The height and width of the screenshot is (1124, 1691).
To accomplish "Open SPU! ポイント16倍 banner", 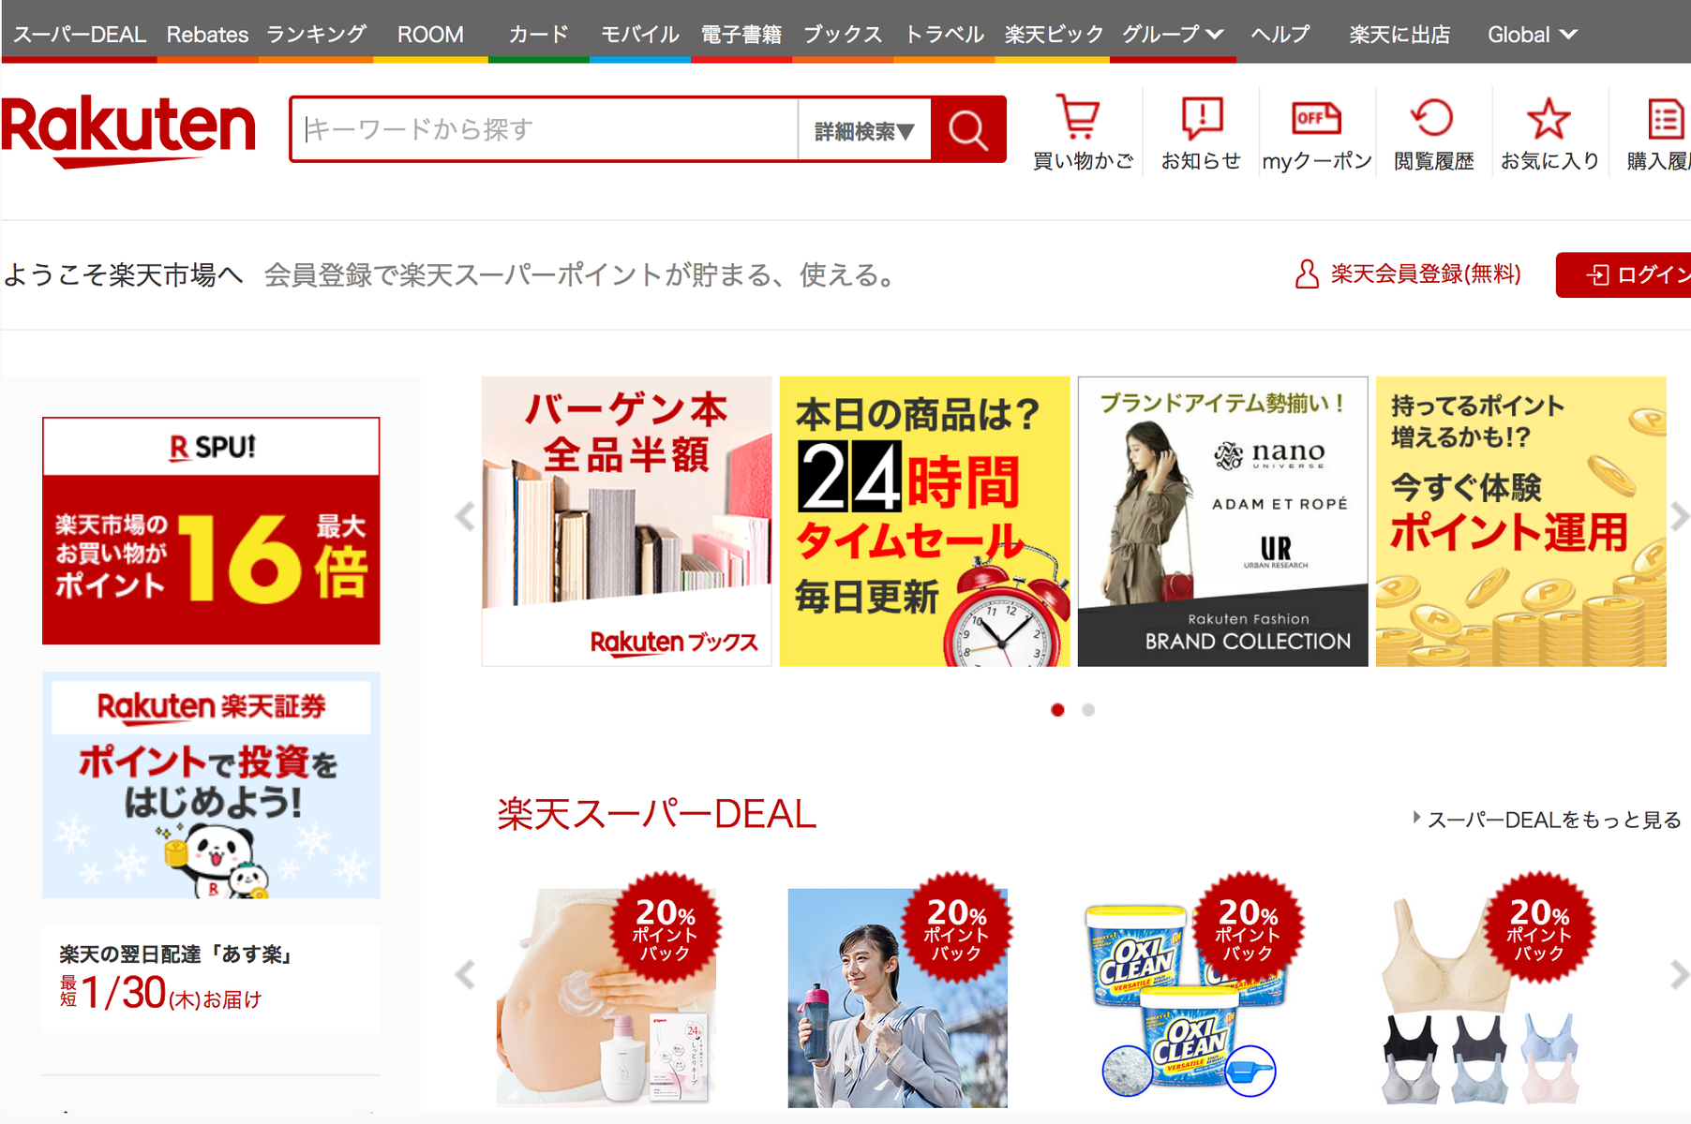I will (x=211, y=531).
